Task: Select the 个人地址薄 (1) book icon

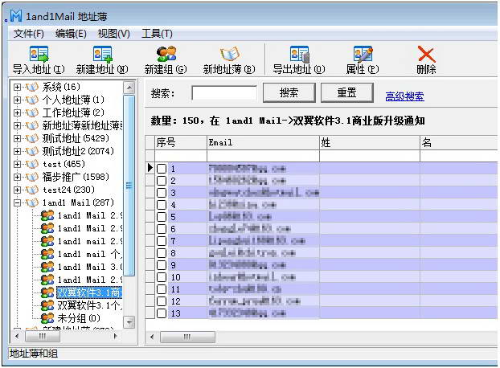Action: (x=32, y=100)
